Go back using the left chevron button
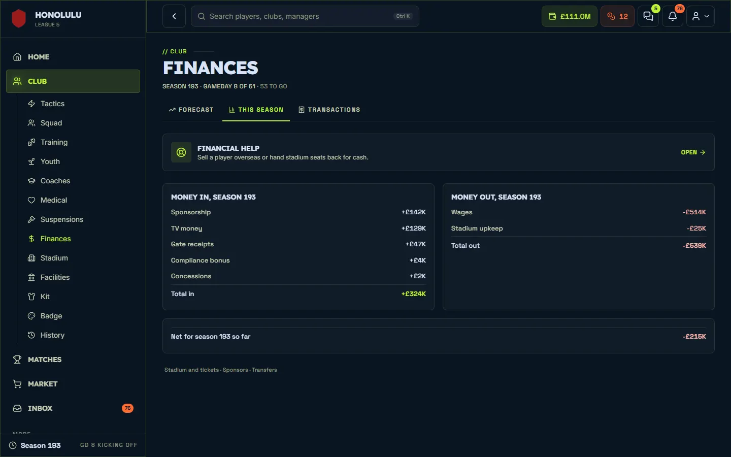 174,16
